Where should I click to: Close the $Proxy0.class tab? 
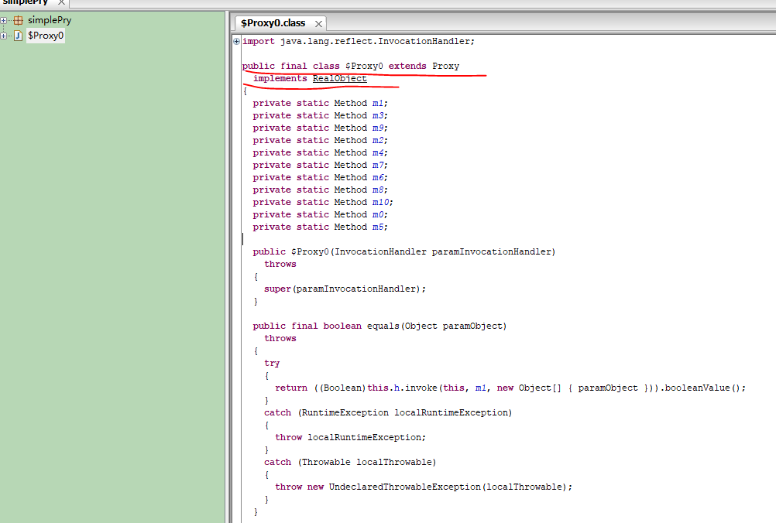click(319, 24)
